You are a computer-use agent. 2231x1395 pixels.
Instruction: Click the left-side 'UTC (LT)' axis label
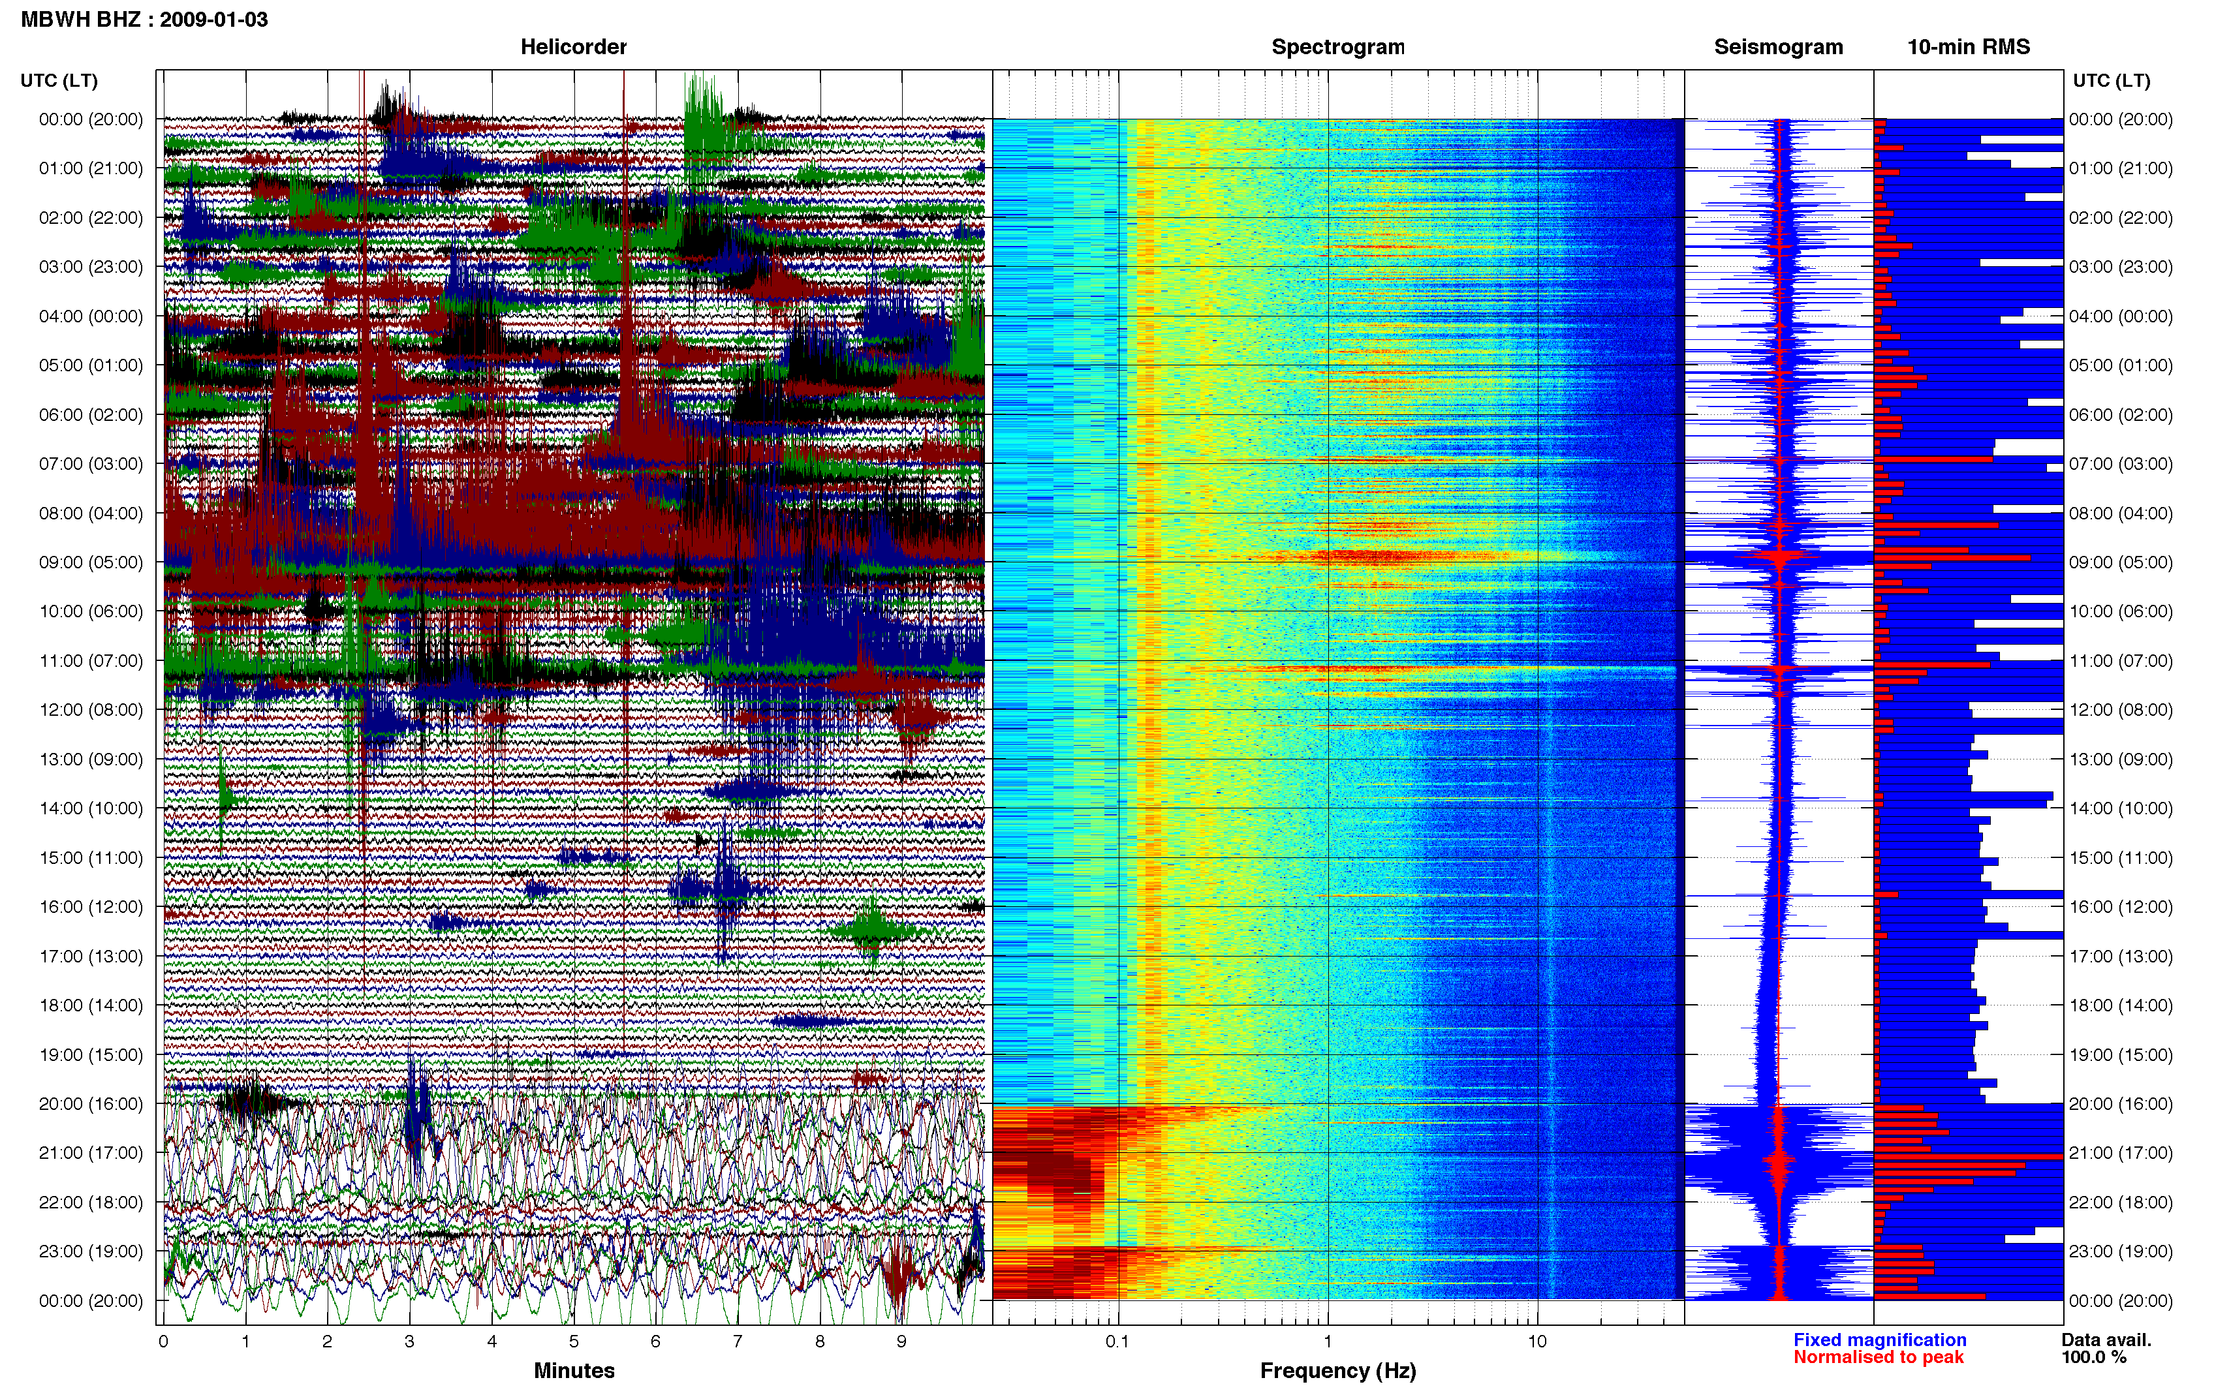coord(59,81)
